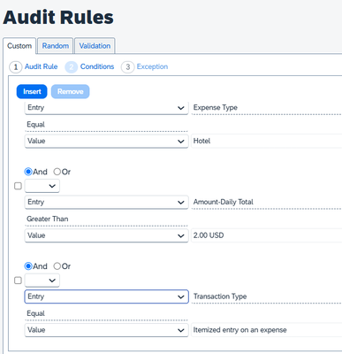Viewport: 342px width, 354px height.
Task: Click the Insert button
Action: click(32, 91)
